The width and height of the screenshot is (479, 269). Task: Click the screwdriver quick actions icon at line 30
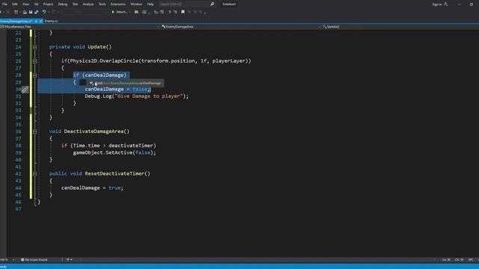tap(25, 90)
